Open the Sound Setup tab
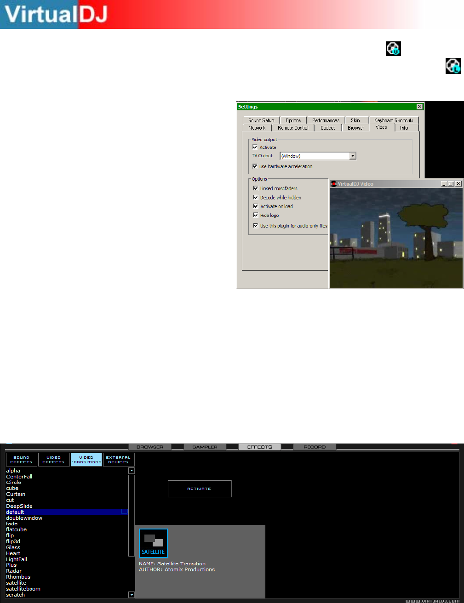Screen dimensions: 464x603 pos(261,120)
